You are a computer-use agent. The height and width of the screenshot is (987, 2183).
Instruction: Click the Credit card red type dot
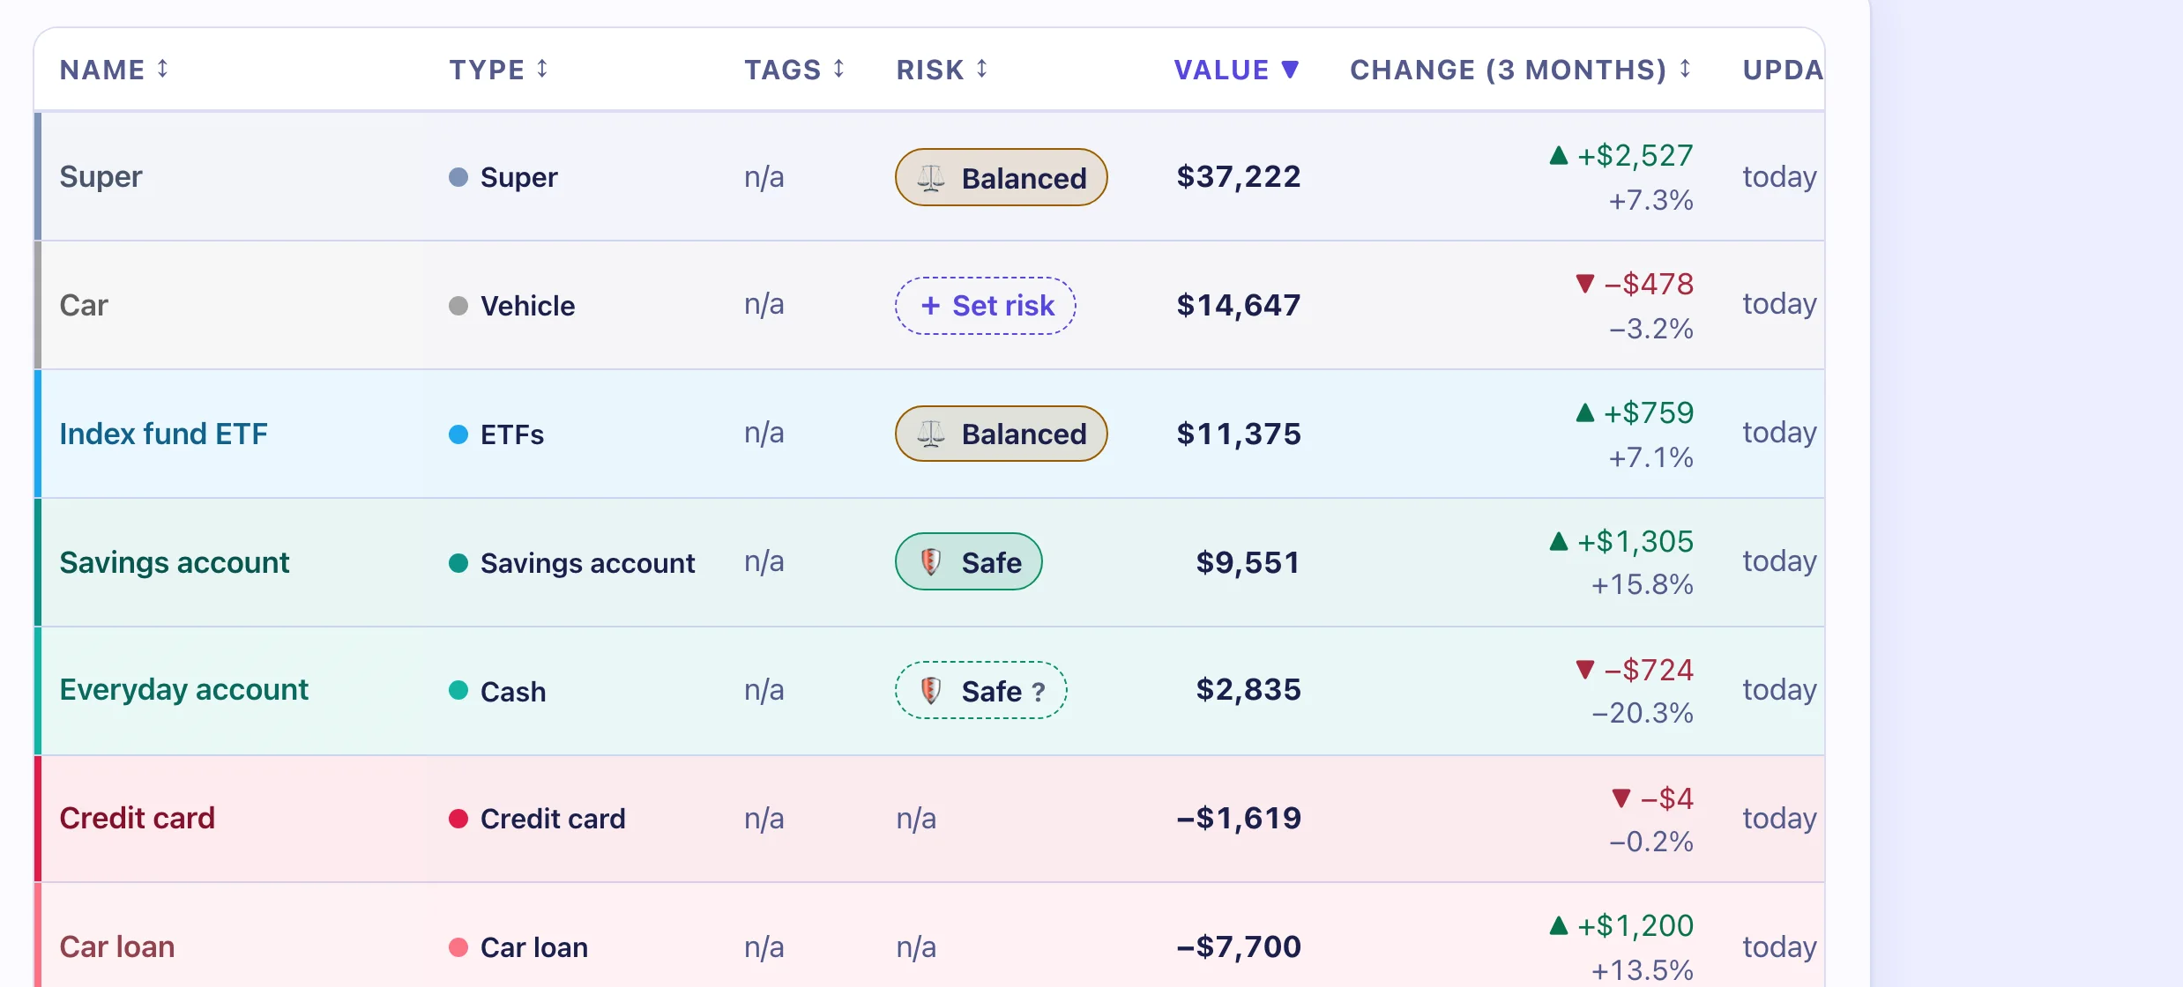(458, 819)
